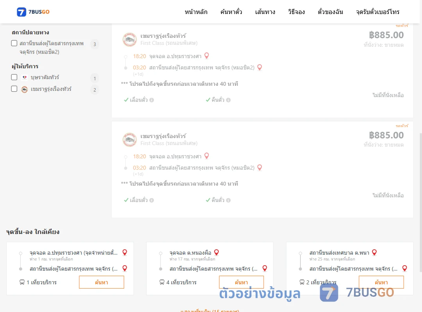Click operator logo on first trip card

[130, 39]
